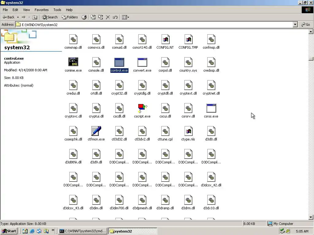Image resolution: width=314 pixels, height=235 pixels.
Task: Select d3dx10.dll file
Action: tap(211, 203)
